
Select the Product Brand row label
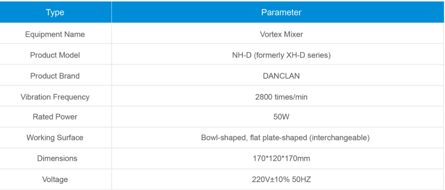55,76
